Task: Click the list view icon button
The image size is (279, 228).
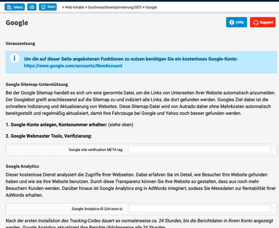Action: (x=32, y=7)
